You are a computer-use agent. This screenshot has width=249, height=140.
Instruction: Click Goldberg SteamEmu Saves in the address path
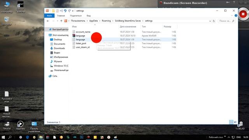[128, 21]
